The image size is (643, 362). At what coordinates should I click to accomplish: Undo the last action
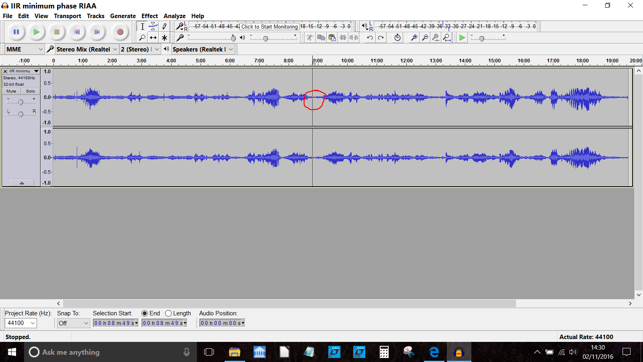coord(370,37)
